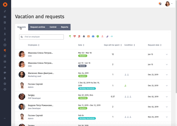Image resolution: width=177 pixels, height=126 pixels.
Task: Open the orange palm tree vacation sidebar icon
Action: 5,51
